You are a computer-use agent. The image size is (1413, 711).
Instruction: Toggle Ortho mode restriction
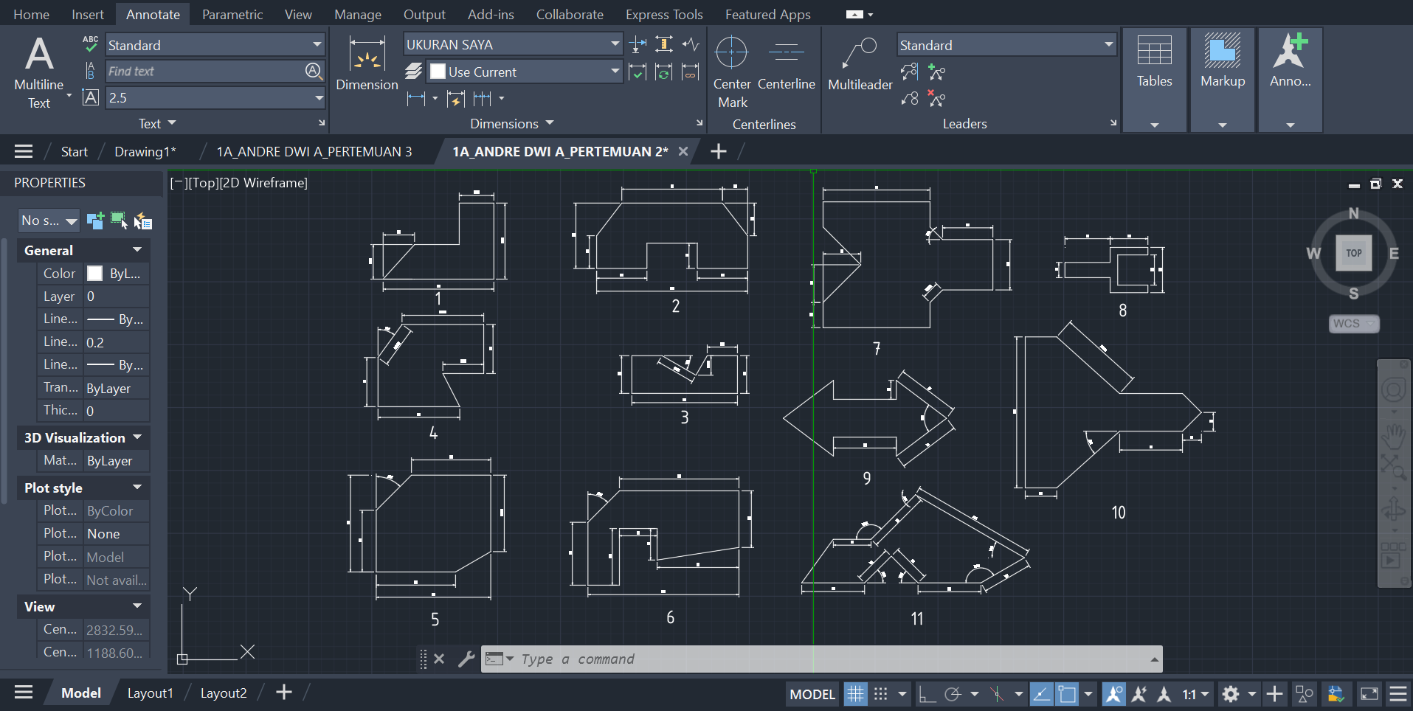pos(927,693)
